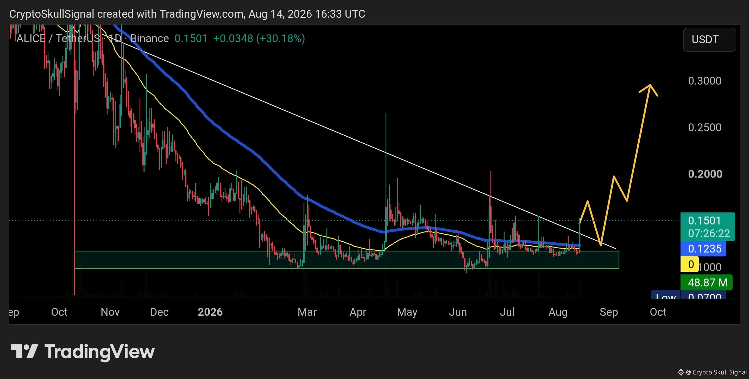This screenshot has width=749, height=379.
Task: Click the blue moving average label 0.1235
Action: pyautogui.click(x=703, y=249)
